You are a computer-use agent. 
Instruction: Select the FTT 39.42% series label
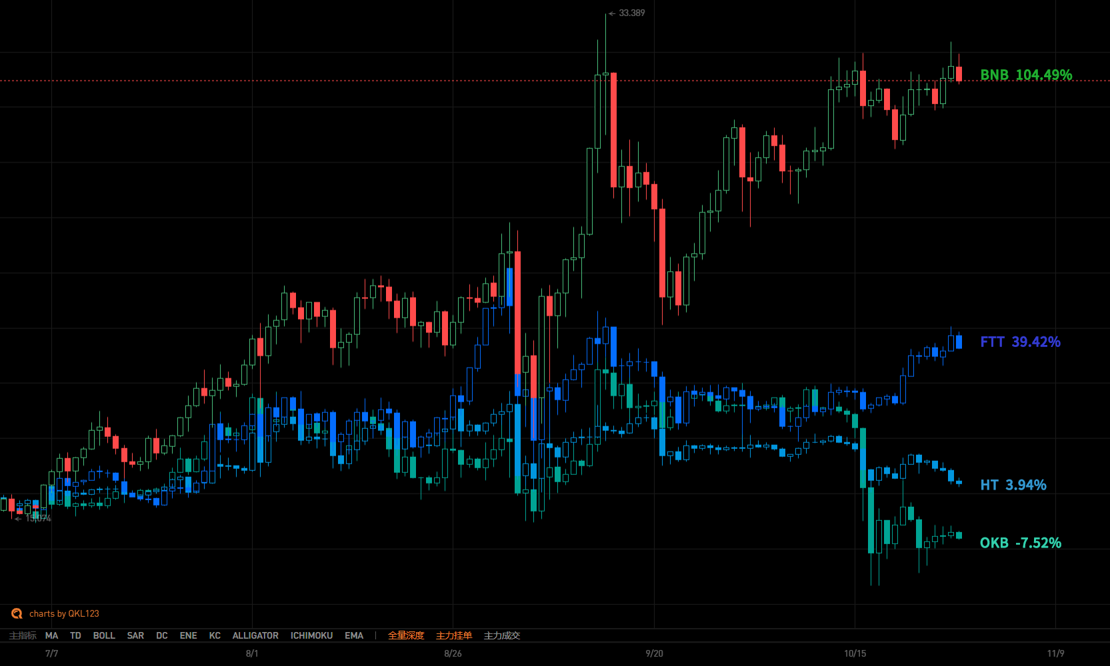(x=1020, y=342)
